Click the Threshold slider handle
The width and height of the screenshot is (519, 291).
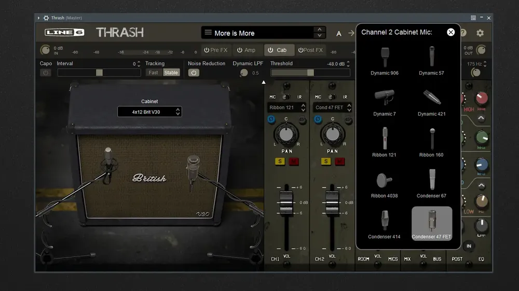[x=310, y=72]
